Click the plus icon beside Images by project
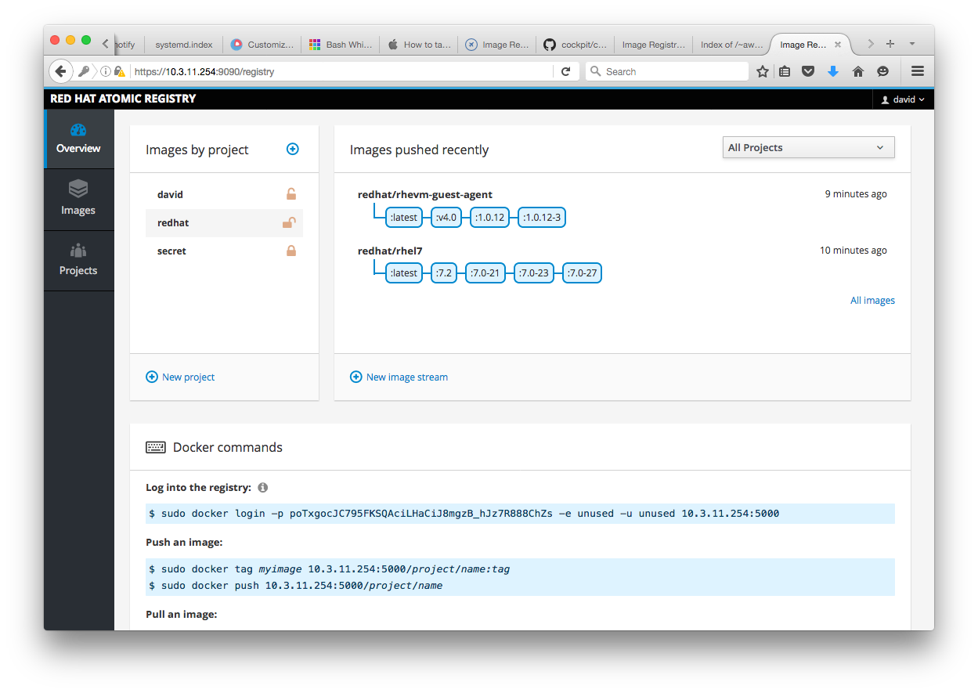The image size is (978, 693). pos(292,149)
